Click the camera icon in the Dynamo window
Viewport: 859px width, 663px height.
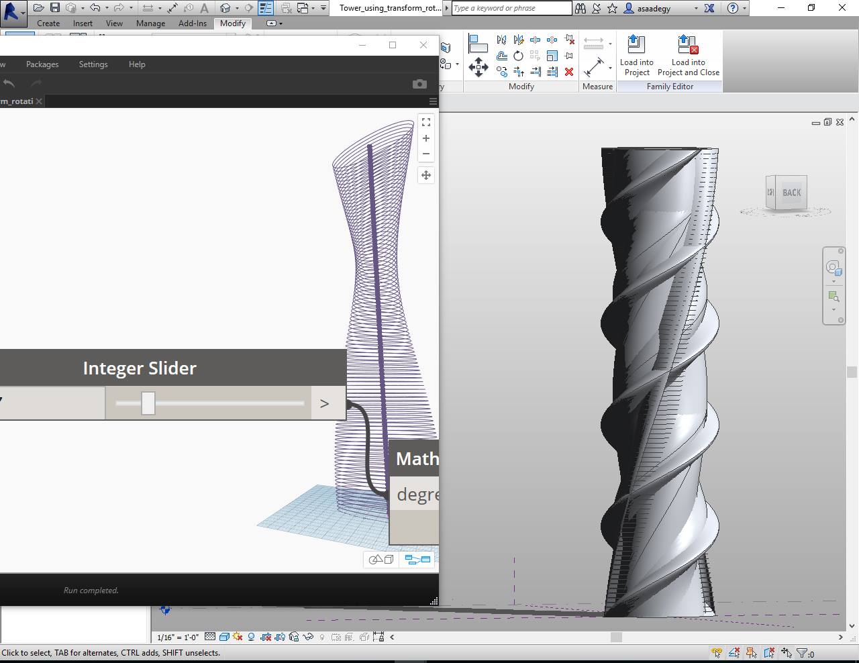[x=419, y=84]
